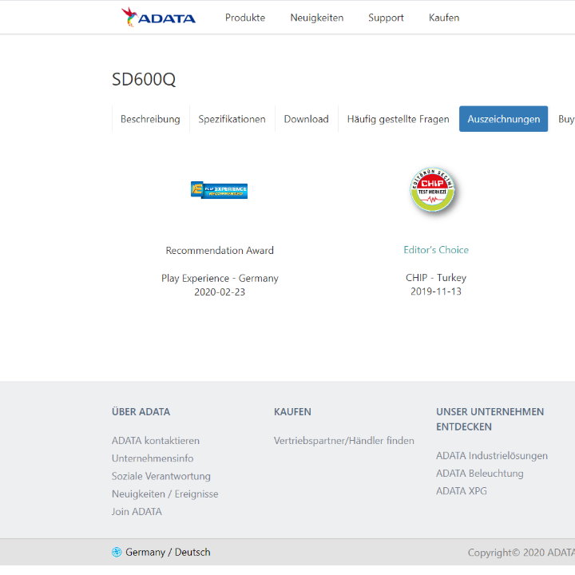Open the Unternehmensinfo footer link
575x575 pixels.
[153, 458]
